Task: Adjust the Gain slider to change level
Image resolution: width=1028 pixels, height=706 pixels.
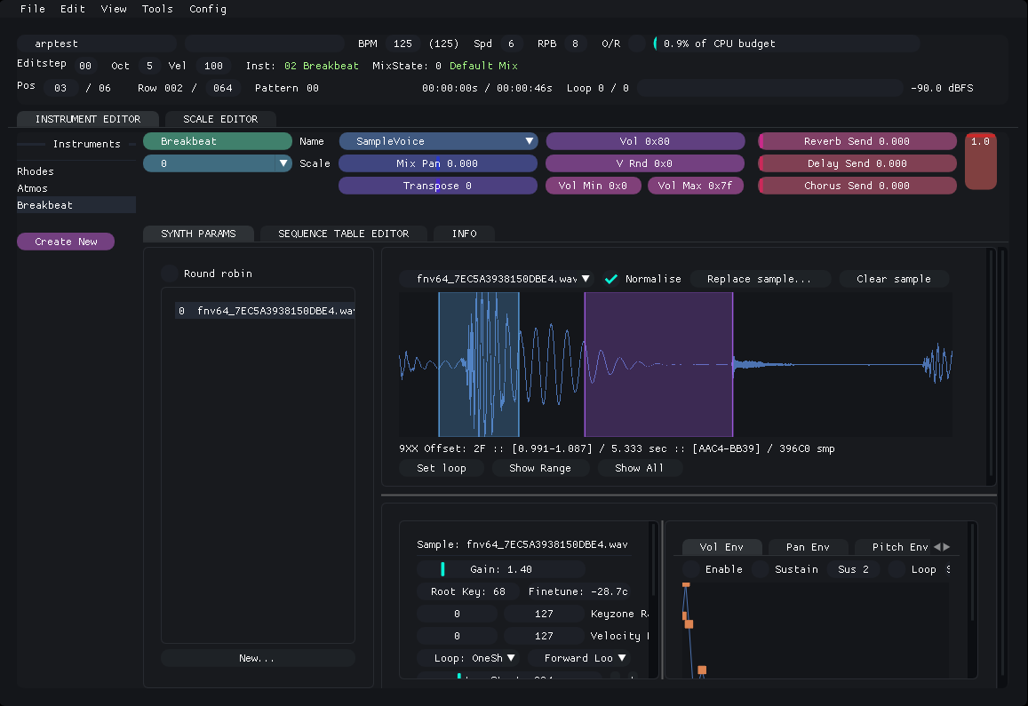Action: pyautogui.click(x=502, y=568)
